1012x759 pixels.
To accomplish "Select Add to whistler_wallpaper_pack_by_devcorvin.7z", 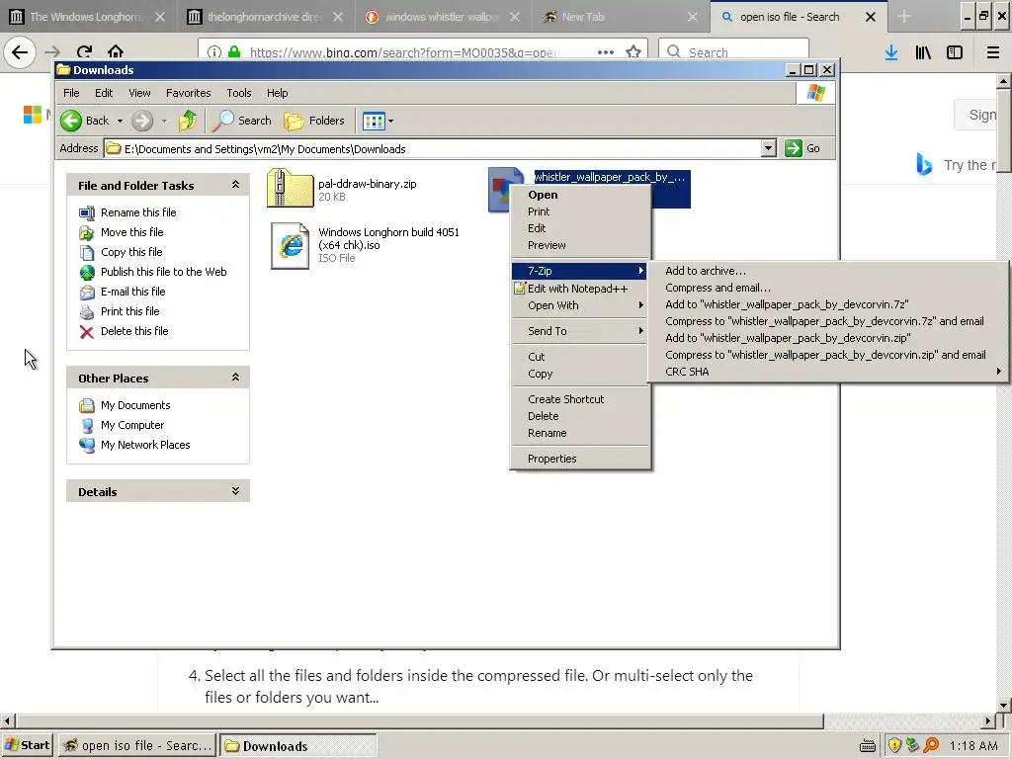I will (x=828, y=304).
